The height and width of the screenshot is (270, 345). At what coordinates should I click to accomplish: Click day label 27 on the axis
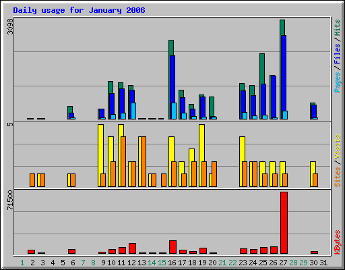283,263
